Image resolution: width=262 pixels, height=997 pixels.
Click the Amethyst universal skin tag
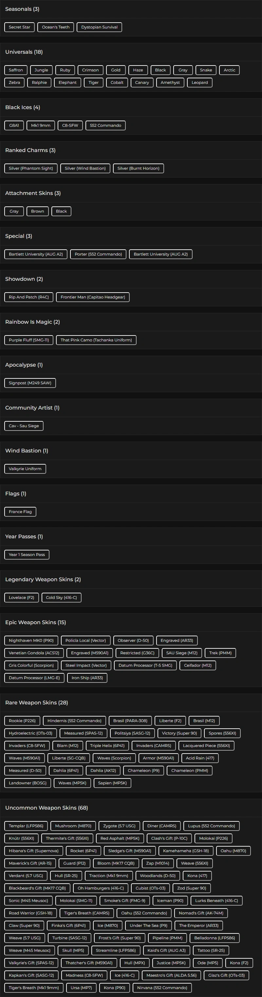pyautogui.click(x=170, y=83)
